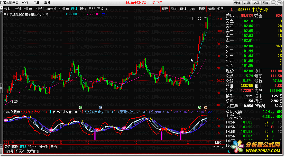
Task: Click the up-arrow scroll icon below X
Action: tap(2, 12)
